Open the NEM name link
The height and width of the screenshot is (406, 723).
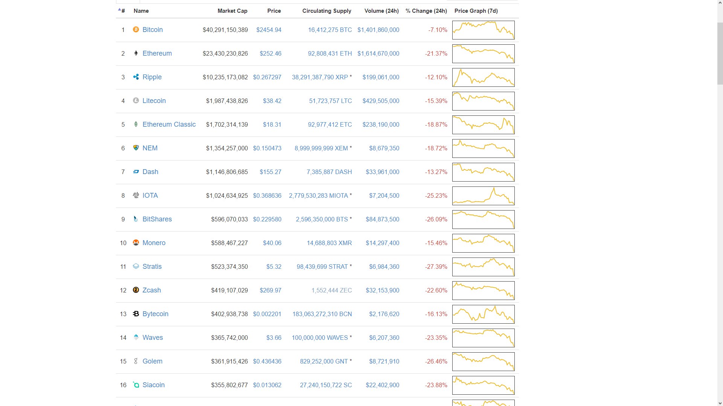click(x=150, y=148)
